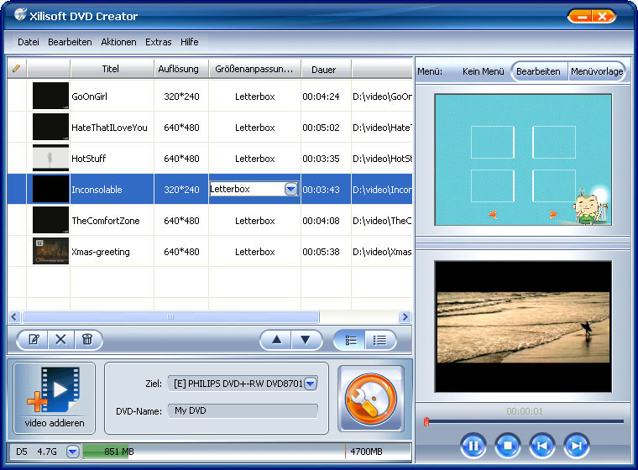The image size is (638, 470).
Task: Click the Bearbeiten menu edit button
Action: click(x=538, y=71)
